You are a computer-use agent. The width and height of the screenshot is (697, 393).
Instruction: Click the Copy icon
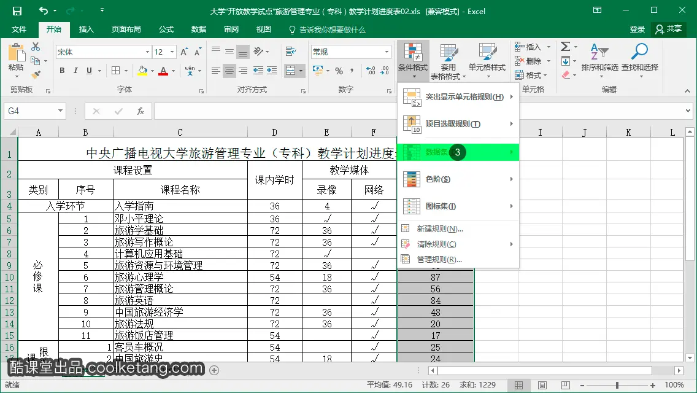point(35,61)
